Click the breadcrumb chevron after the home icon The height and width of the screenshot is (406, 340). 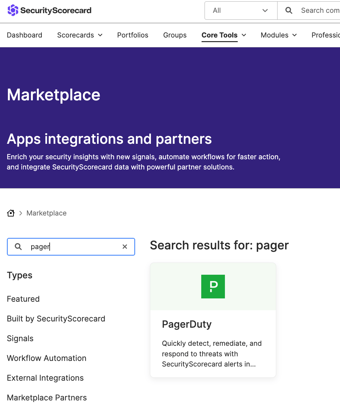[x=20, y=213]
